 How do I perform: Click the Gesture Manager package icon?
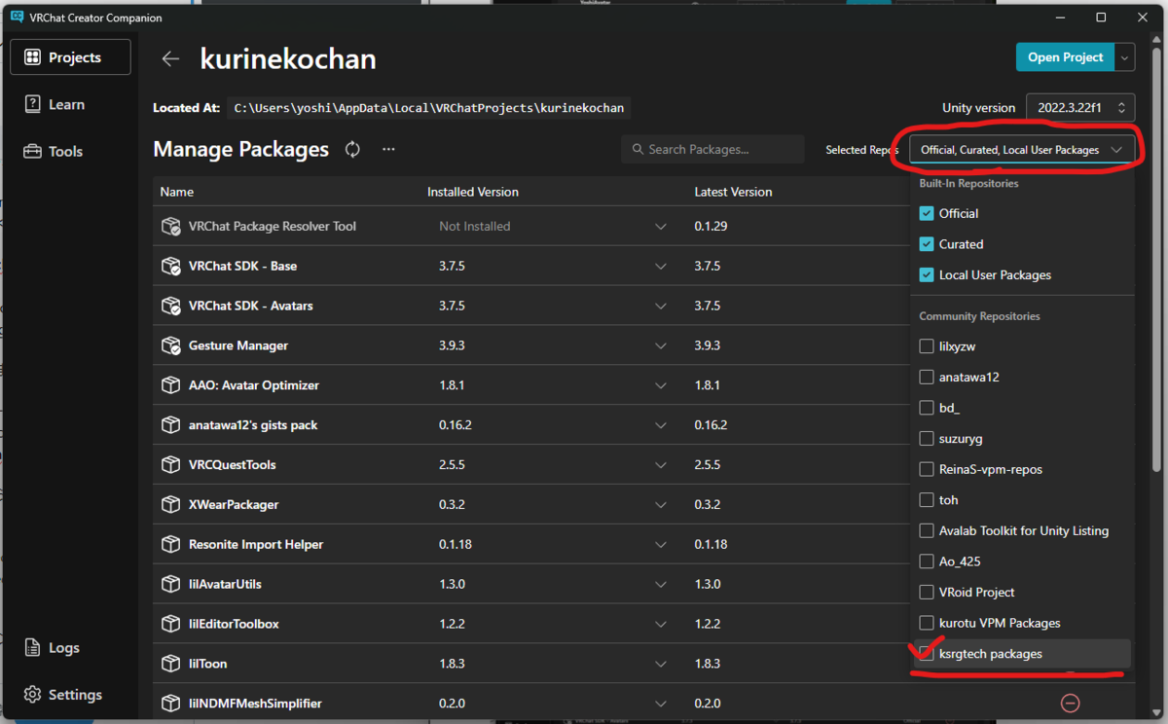[170, 345]
